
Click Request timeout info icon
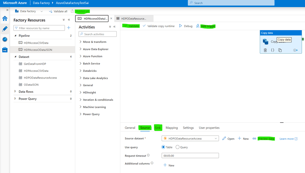[x=148, y=155]
